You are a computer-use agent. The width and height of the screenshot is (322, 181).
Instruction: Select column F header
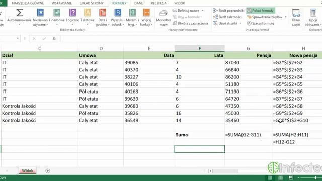pos(199,48)
